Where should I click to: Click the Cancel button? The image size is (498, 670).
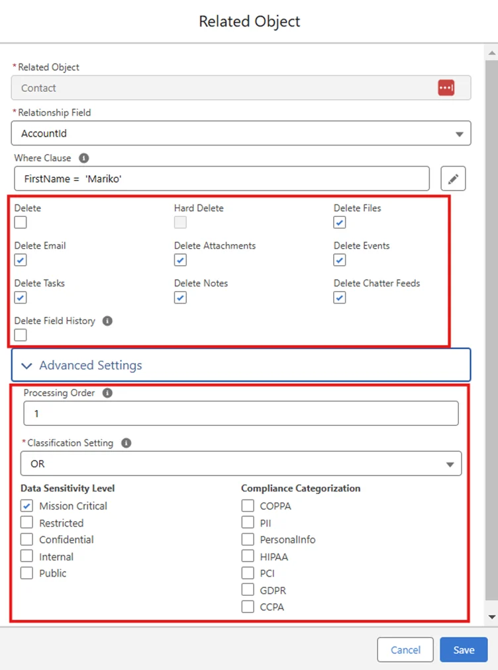click(405, 650)
